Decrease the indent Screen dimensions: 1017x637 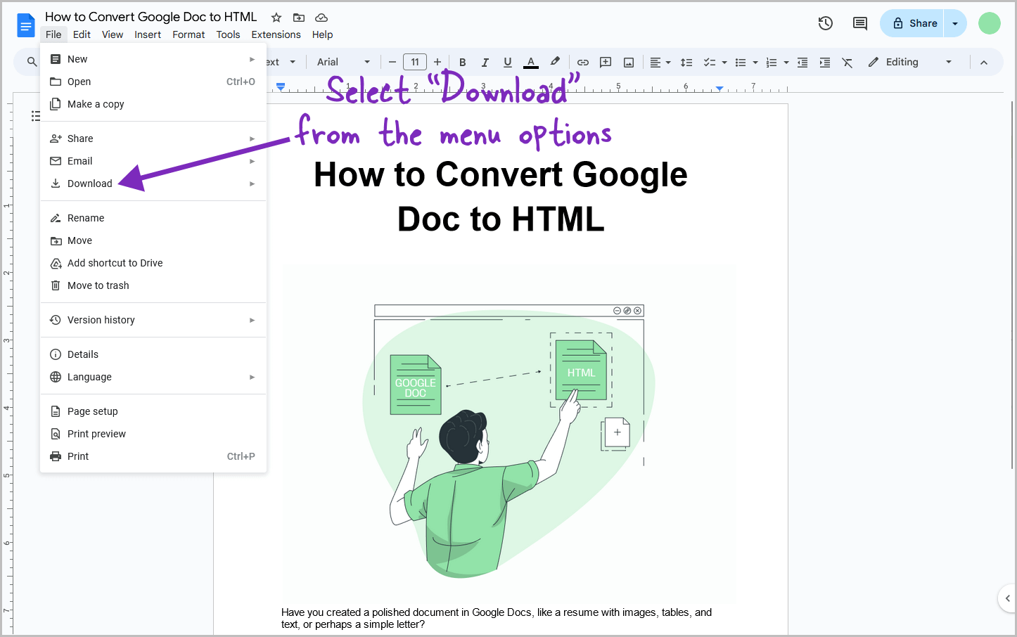pos(802,62)
